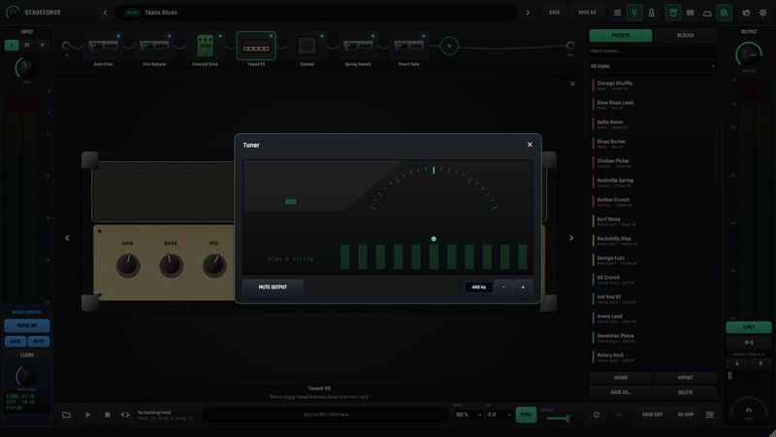Toggle the Sync button in transport
The height and width of the screenshot is (437, 776).
(x=526, y=415)
